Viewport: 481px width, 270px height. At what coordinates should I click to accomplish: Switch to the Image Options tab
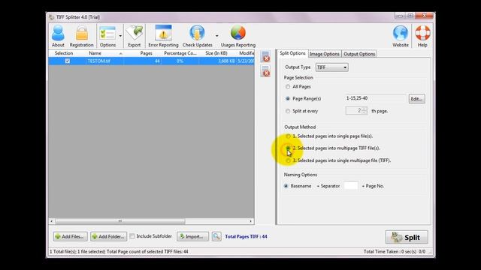[325, 54]
